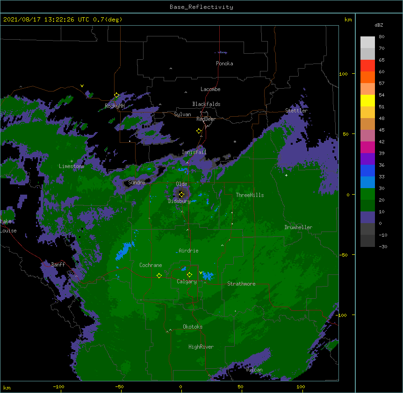
Task: Select the yellow V marker northwest of RockyMH
Action: point(82,86)
